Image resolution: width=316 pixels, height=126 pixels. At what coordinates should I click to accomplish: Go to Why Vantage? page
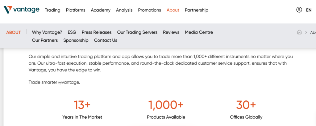47,32
